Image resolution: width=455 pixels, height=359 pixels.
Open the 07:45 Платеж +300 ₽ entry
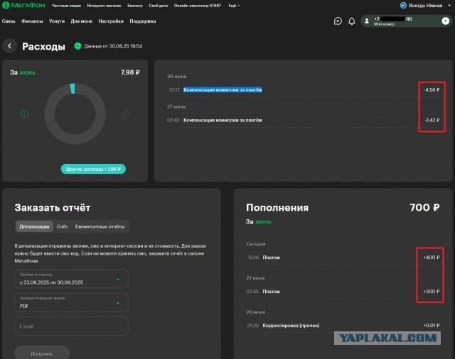(343, 292)
